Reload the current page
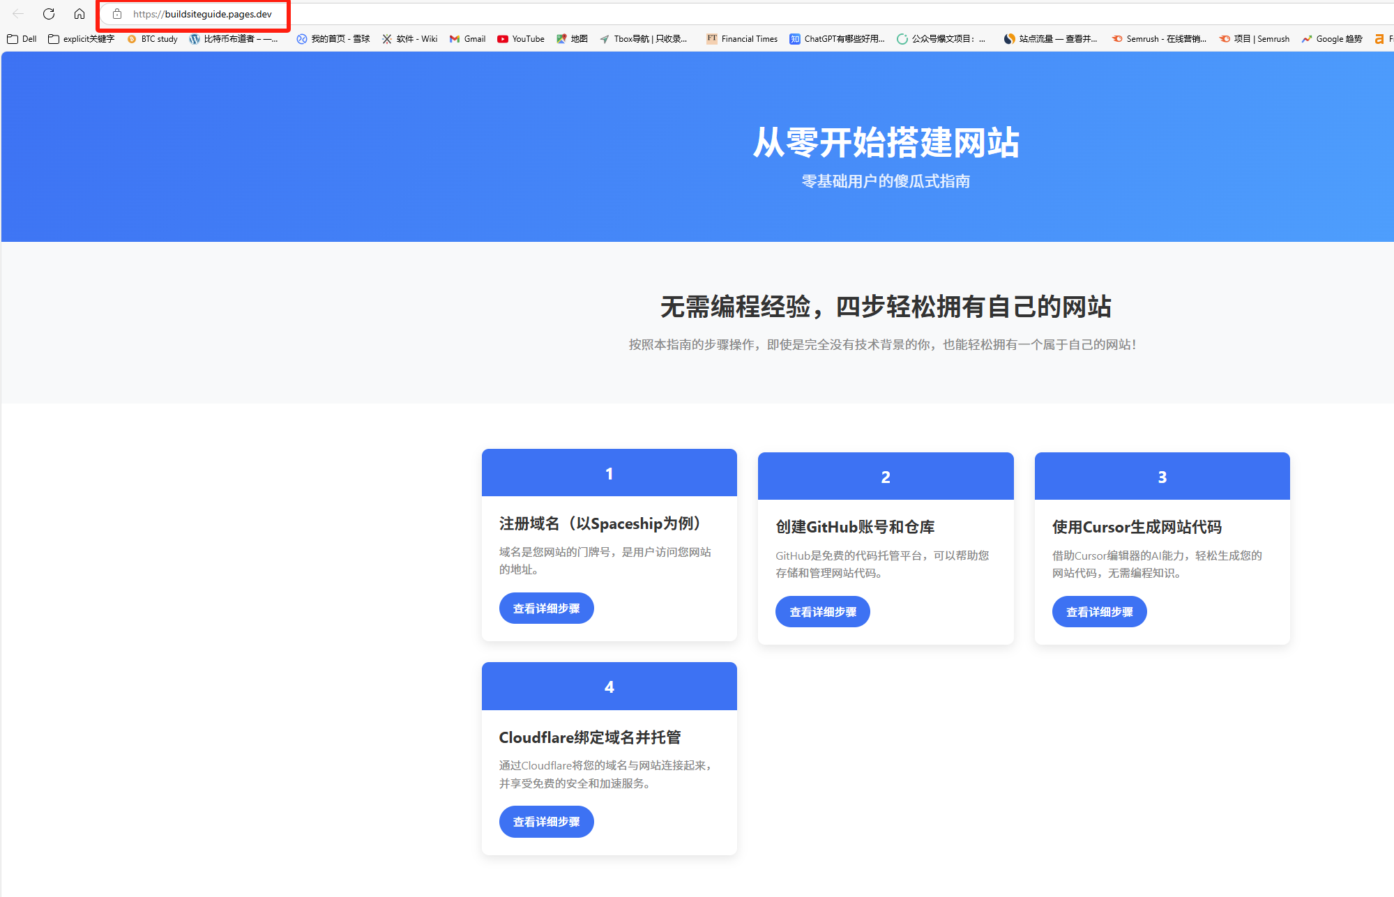This screenshot has height=897, width=1394. click(x=48, y=13)
